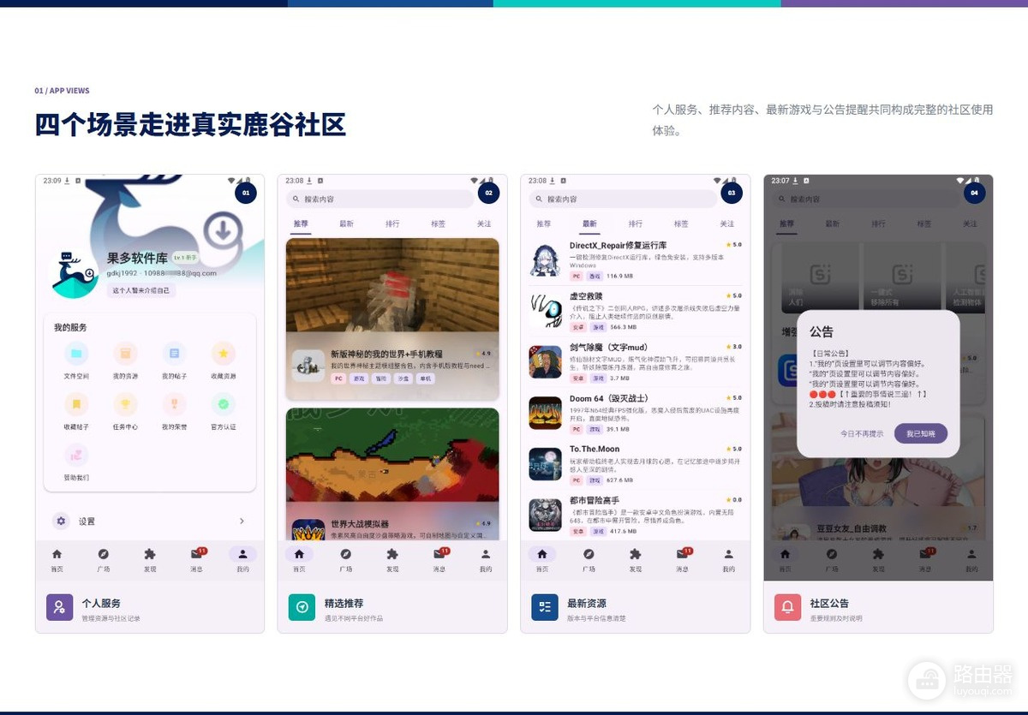The width and height of the screenshot is (1028, 715).
Task: Open 收藏帖子 bookmark icon in 我的服务
Action: coord(76,403)
